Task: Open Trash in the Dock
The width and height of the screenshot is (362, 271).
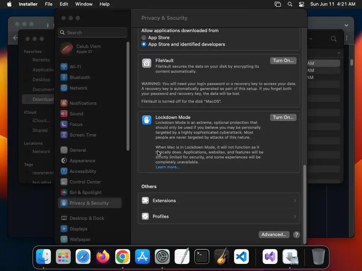Action: tap(319, 257)
